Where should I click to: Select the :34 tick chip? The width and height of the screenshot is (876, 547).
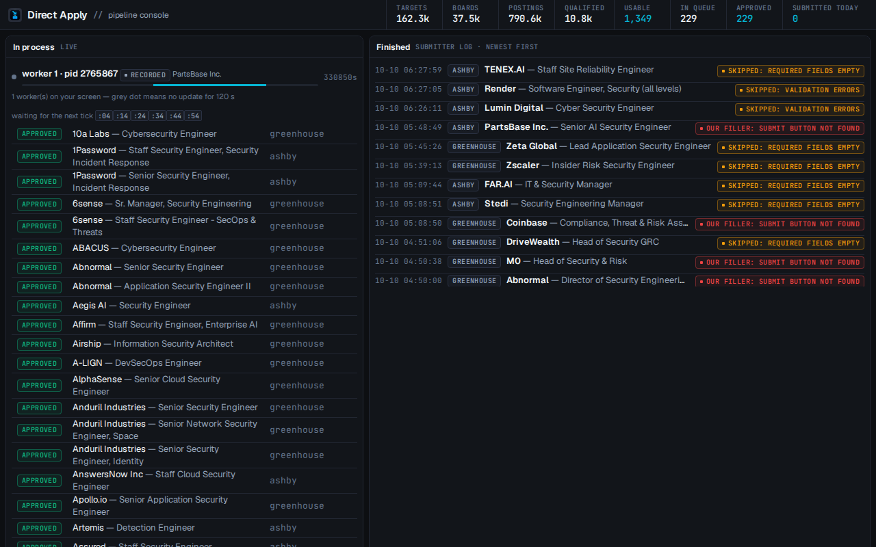tap(157, 116)
